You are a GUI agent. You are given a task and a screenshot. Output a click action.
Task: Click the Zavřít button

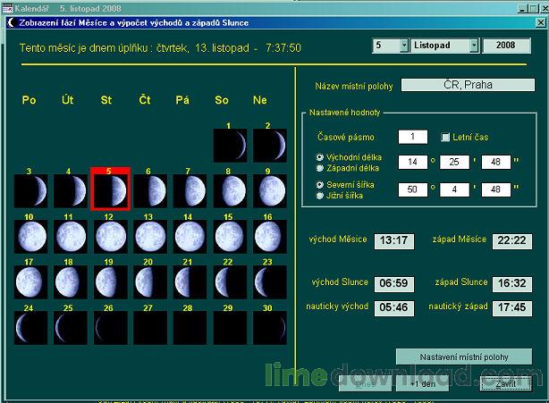click(505, 384)
